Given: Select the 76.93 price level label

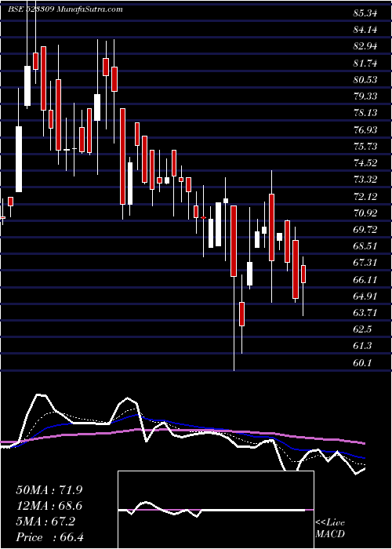Looking at the screenshot, I should click(365, 130).
